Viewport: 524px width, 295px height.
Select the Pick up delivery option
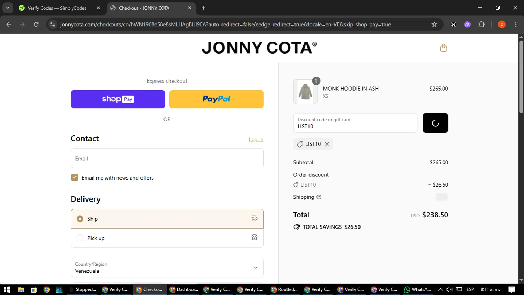click(167, 238)
